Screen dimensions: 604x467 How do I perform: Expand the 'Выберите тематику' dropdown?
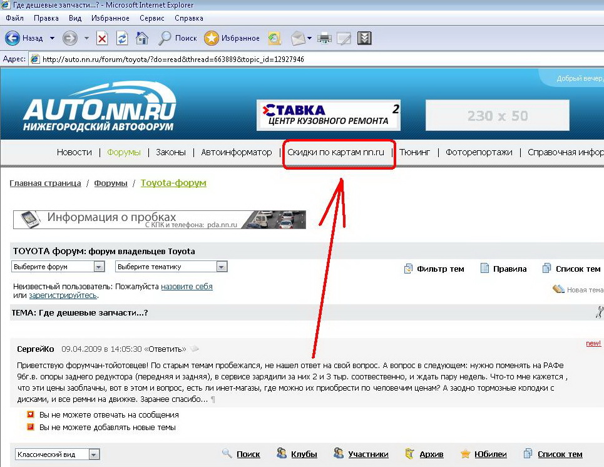click(x=222, y=267)
